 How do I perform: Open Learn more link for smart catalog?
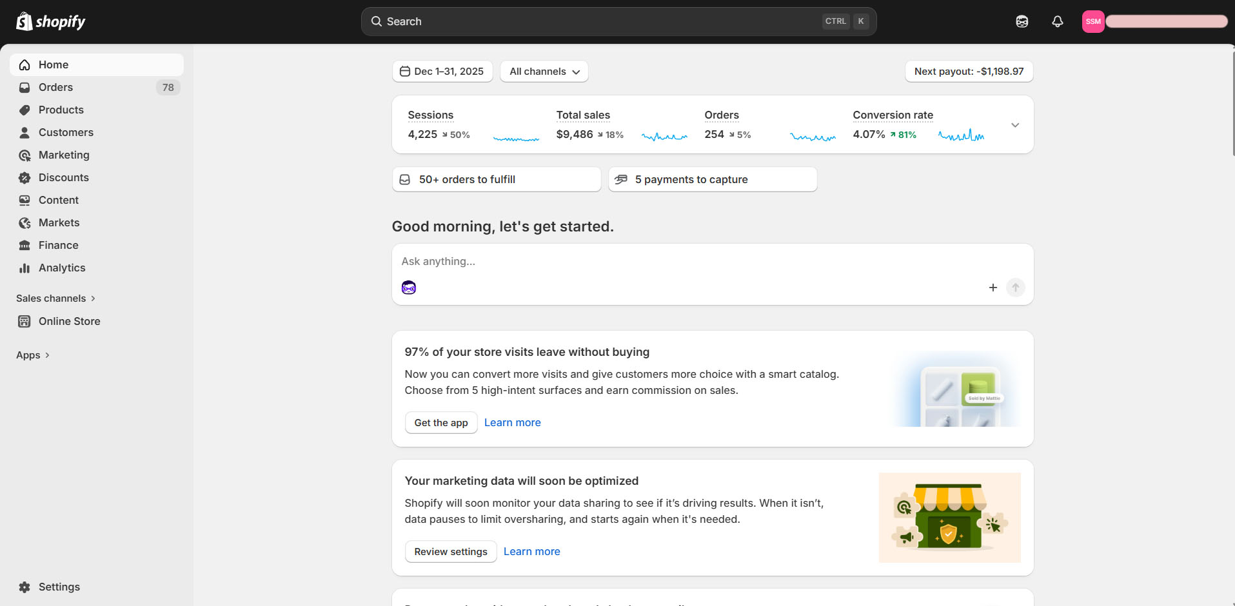(512, 423)
